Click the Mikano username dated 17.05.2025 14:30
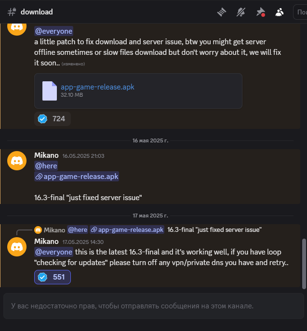 pos(46,241)
